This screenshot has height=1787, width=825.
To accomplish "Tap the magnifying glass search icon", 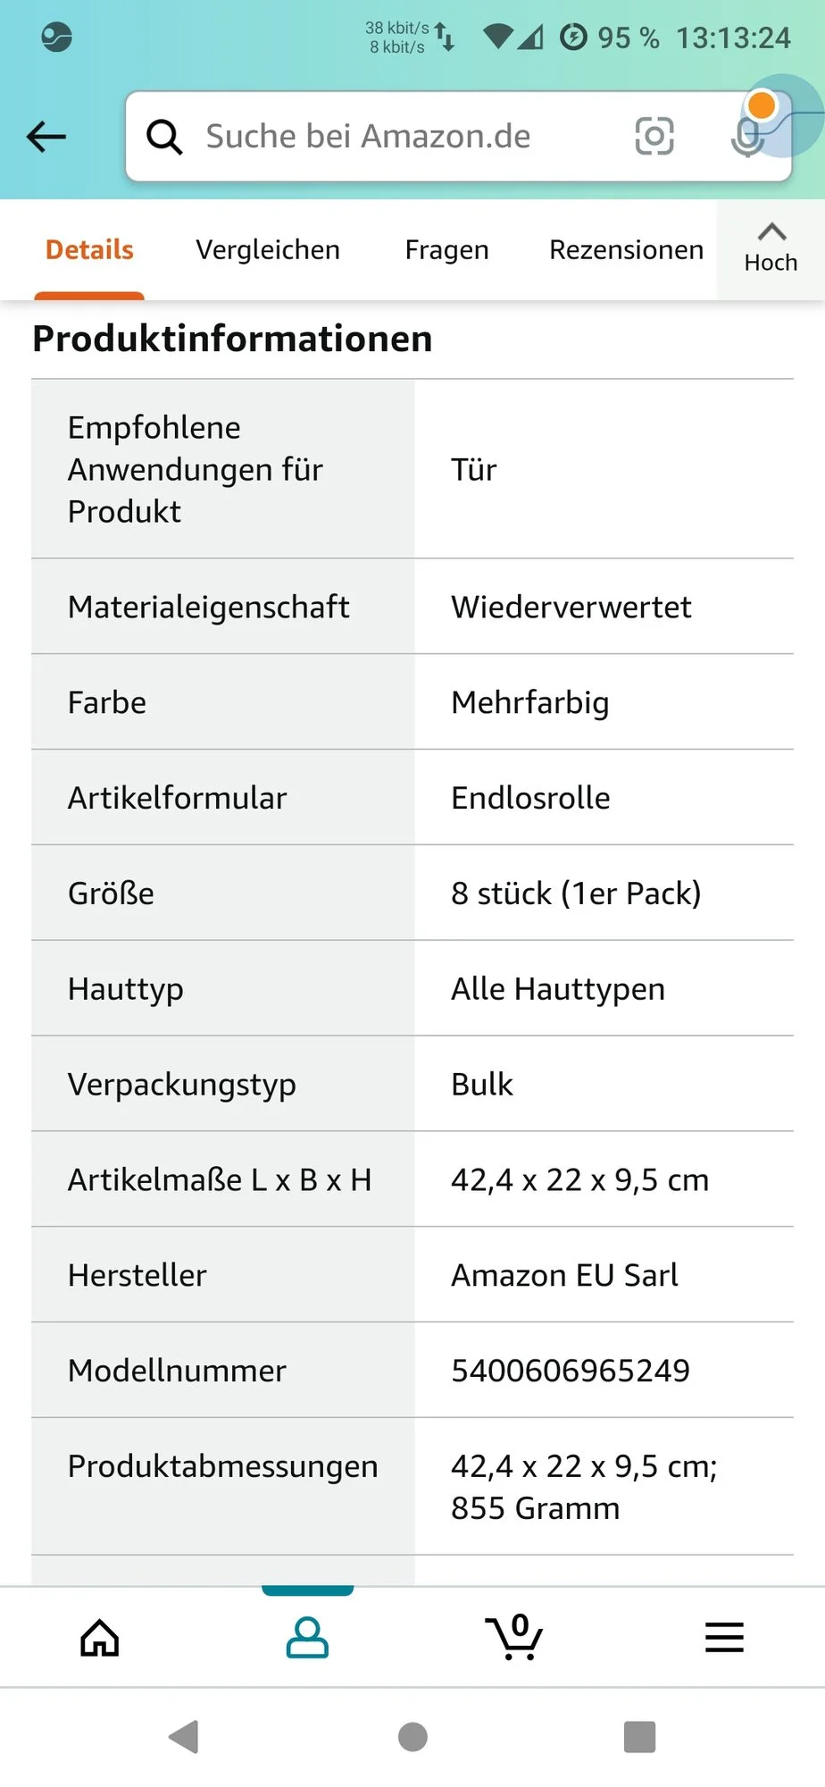I will pos(164,137).
